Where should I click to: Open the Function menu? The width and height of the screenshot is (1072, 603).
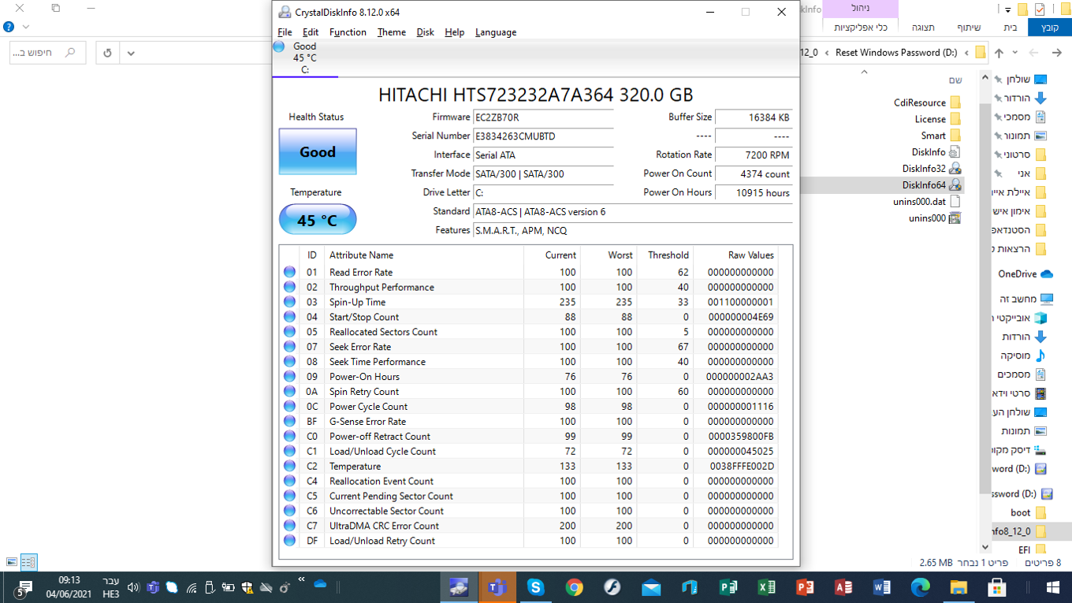click(348, 32)
